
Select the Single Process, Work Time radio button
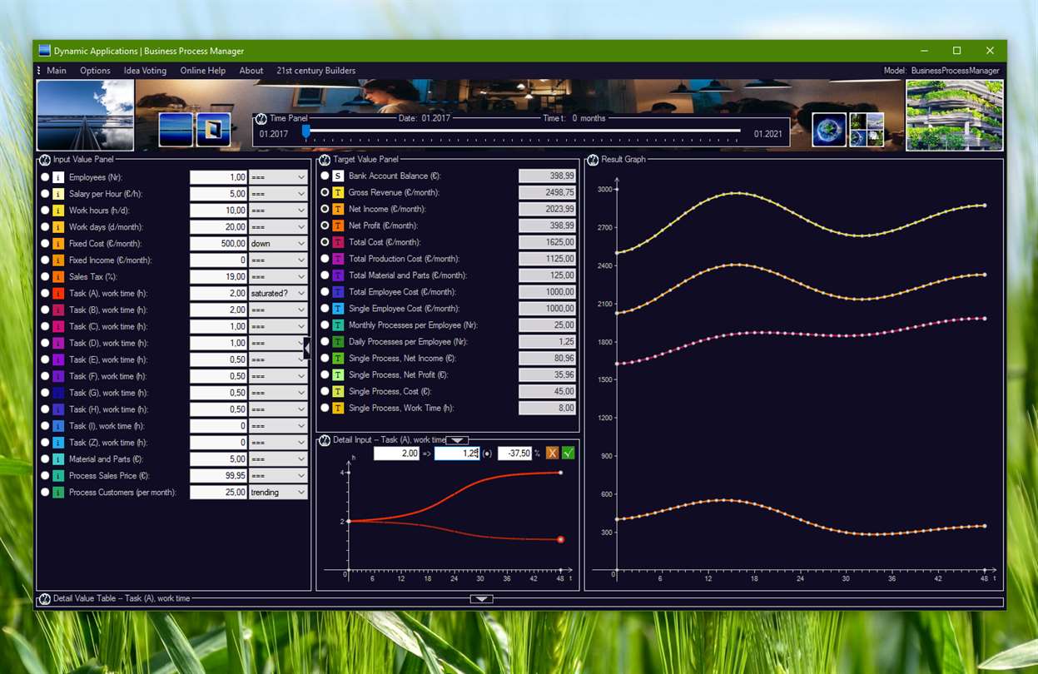tap(325, 409)
